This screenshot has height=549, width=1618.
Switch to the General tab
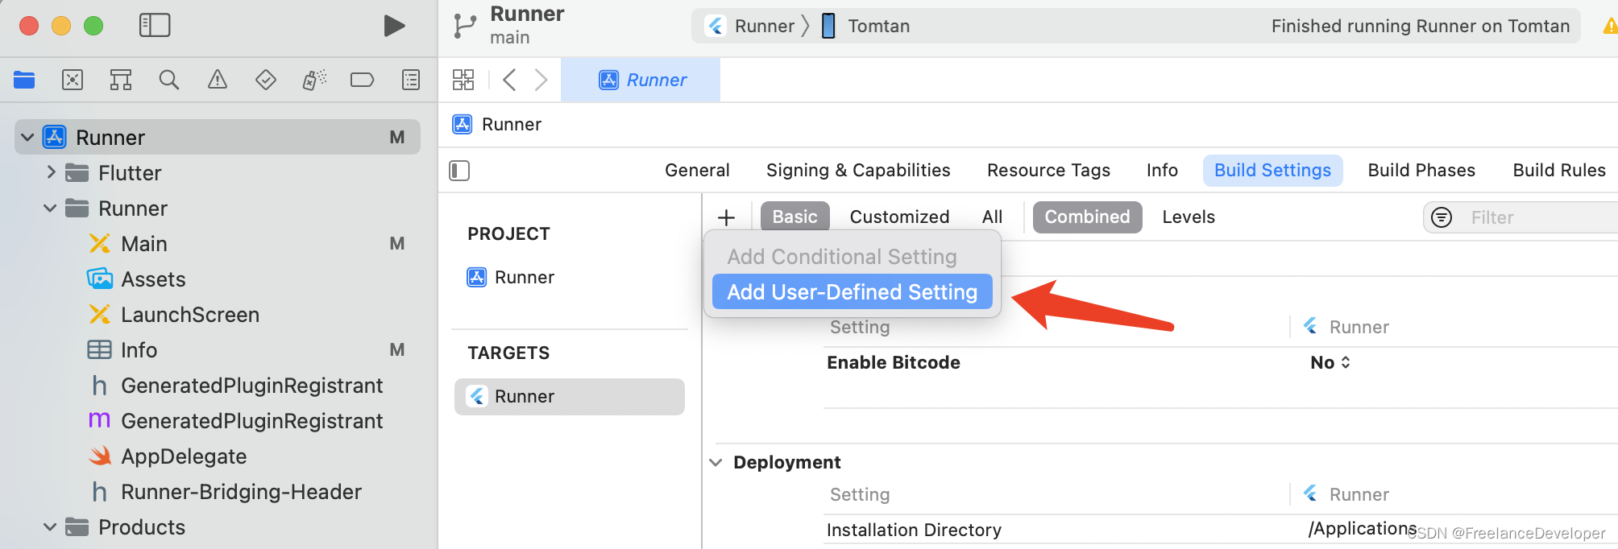coord(697,171)
